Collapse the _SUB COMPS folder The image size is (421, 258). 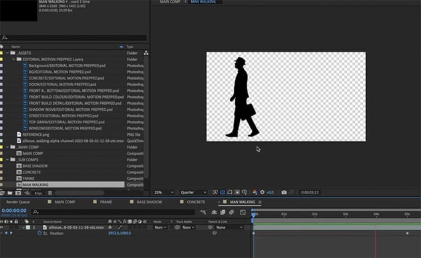tap(7, 160)
